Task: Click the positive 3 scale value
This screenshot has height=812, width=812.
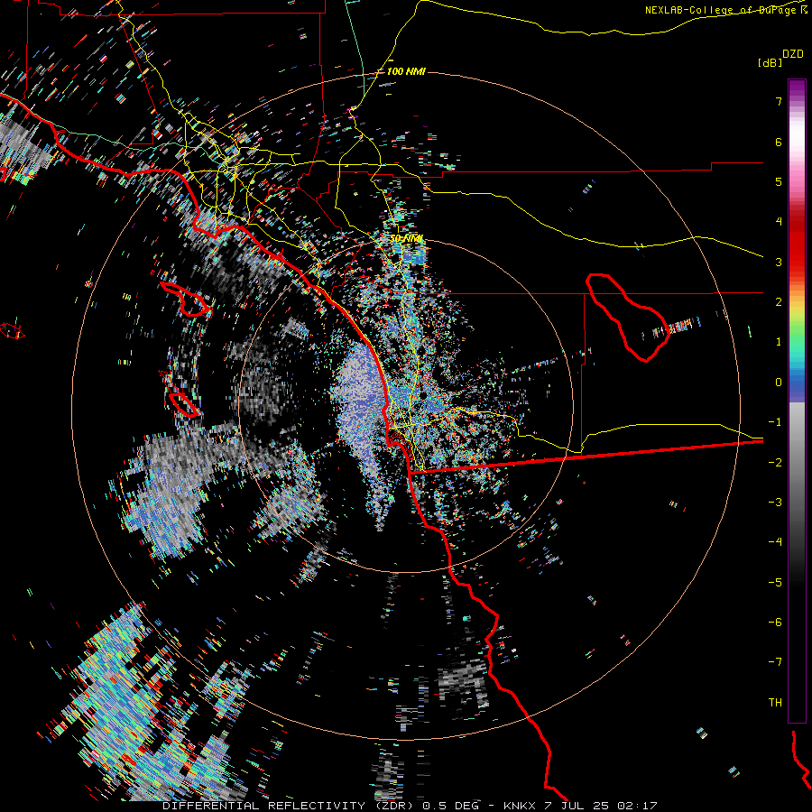Action: pyautogui.click(x=779, y=262)
